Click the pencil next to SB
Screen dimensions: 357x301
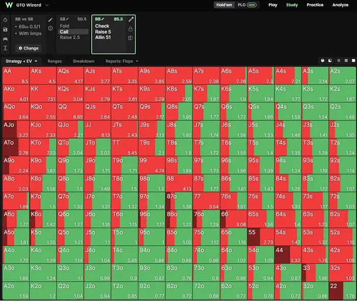pos(67,19)
